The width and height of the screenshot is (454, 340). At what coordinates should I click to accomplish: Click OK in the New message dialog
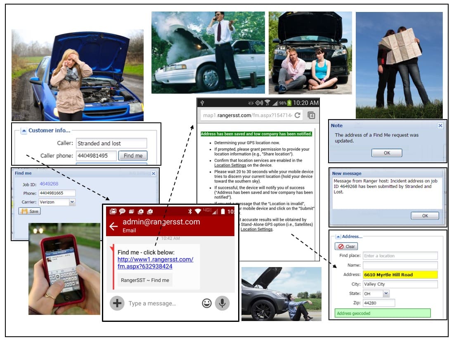[x=425, y=216]
